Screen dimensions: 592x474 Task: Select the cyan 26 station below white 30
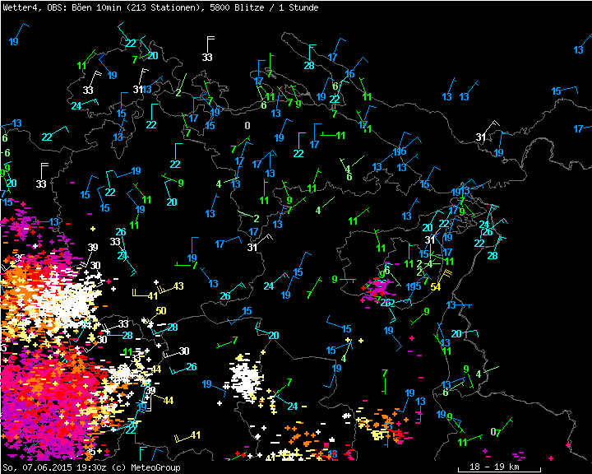tap(191, 366)
